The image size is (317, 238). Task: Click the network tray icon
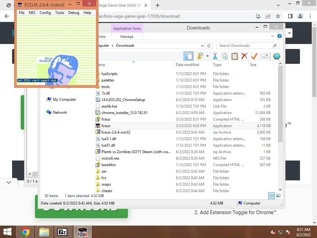coord(280,232)
